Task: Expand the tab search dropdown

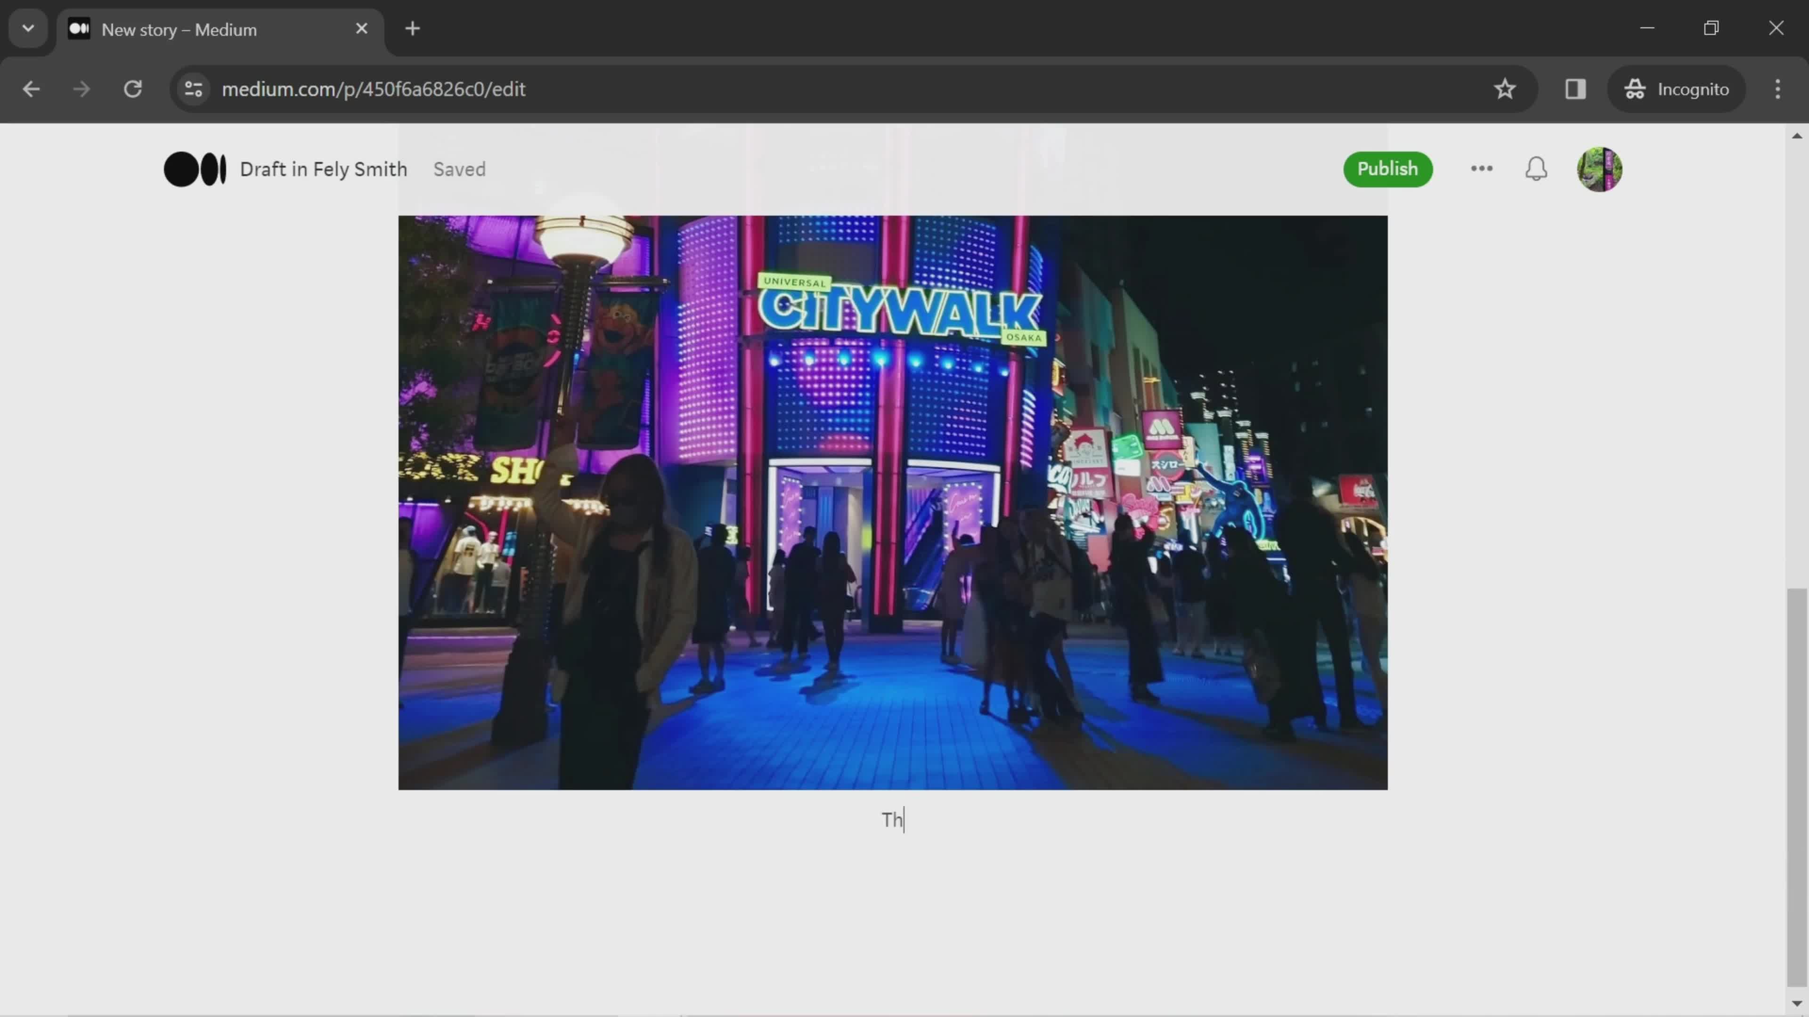Action: [x=28, y=29]
